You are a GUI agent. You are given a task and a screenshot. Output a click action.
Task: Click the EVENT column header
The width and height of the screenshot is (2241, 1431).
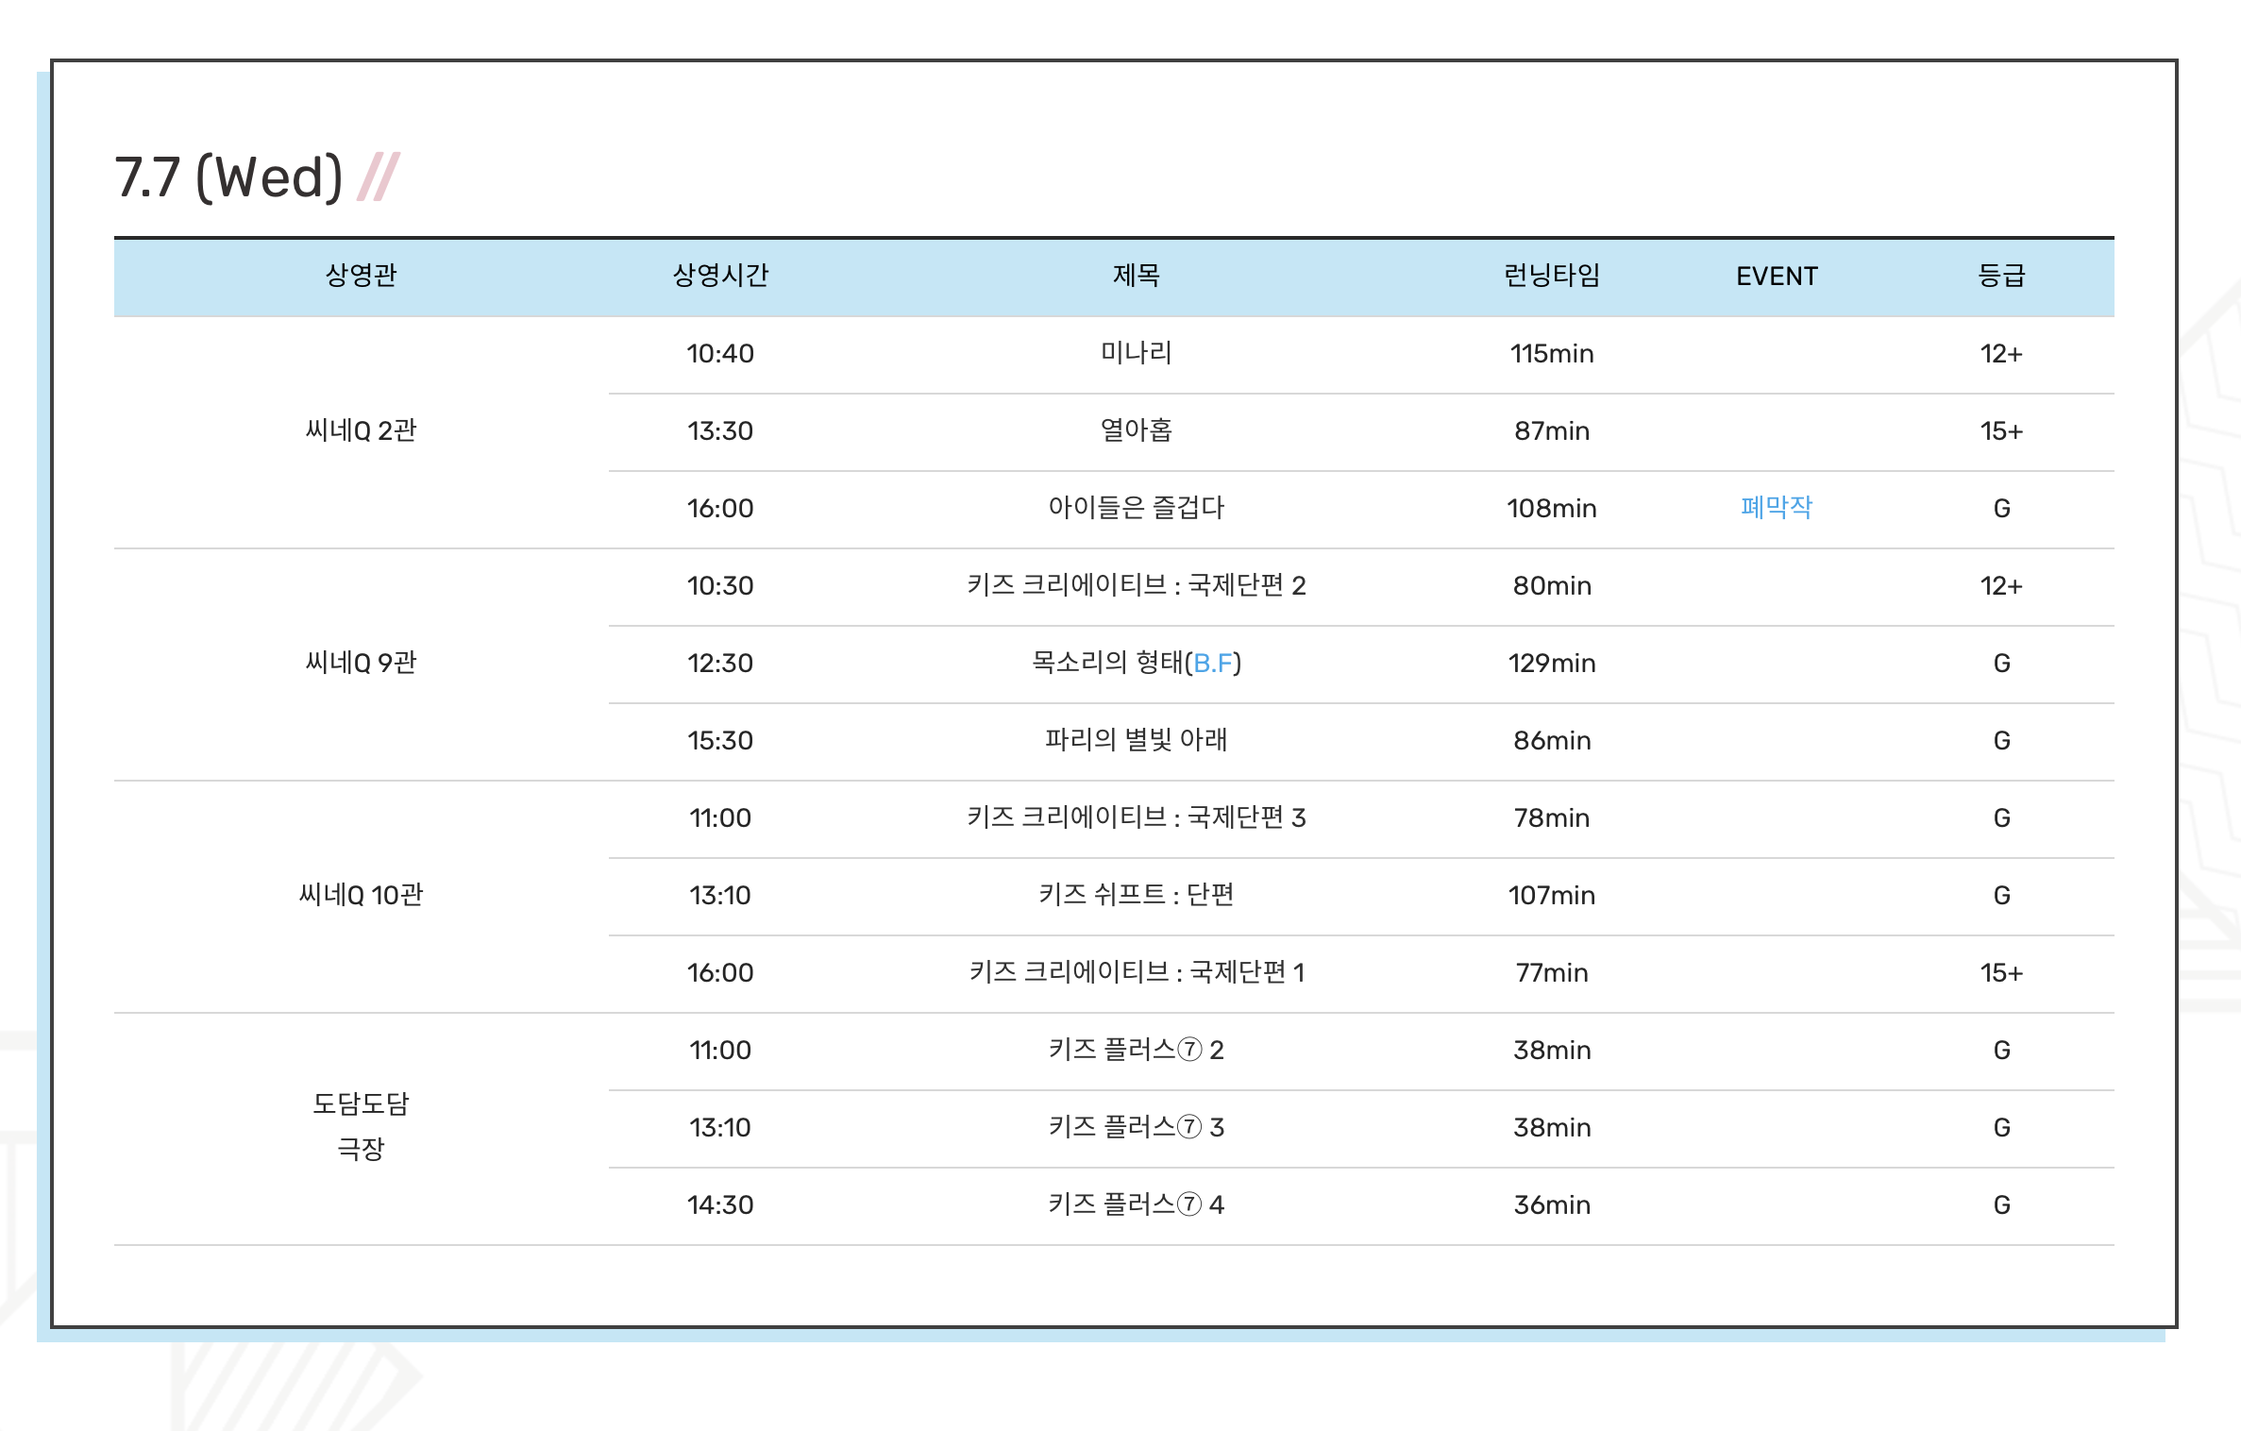tap(1777, 276)
